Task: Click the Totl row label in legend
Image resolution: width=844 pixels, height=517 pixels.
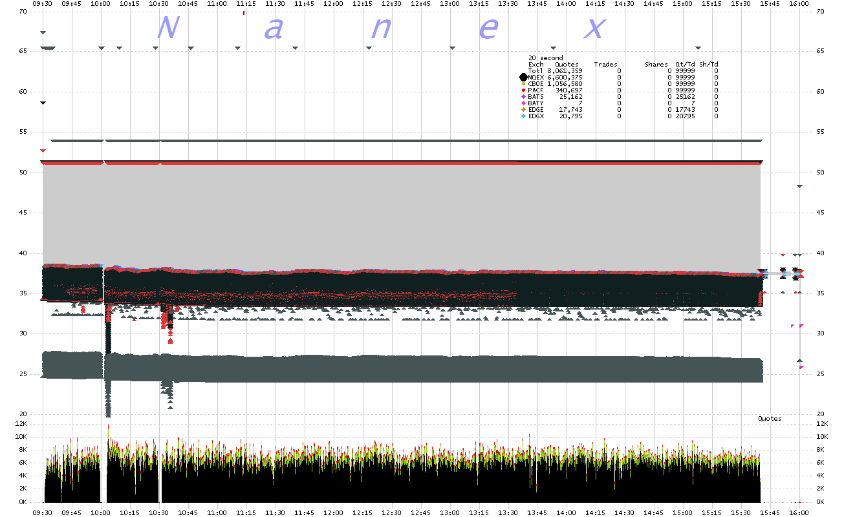Action: click(536, 71)
